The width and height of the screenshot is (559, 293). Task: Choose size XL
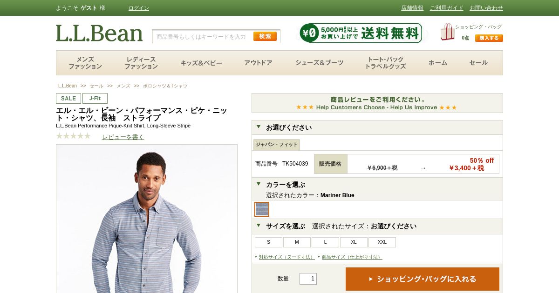pyautogui.click(x=354, y=242)
